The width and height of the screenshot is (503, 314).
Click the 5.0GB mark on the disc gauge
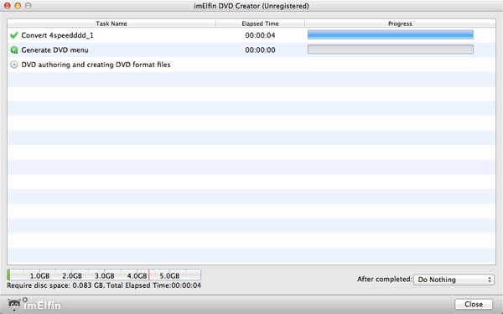coord(169,275)
